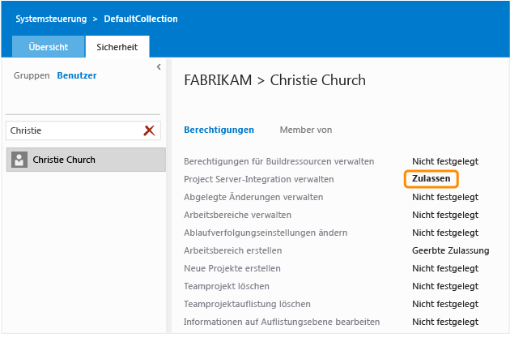Collapse the left pane with chevron

click(159, 67)
